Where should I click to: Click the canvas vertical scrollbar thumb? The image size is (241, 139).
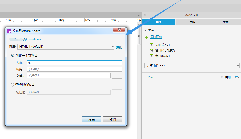[x=139, y=36]
